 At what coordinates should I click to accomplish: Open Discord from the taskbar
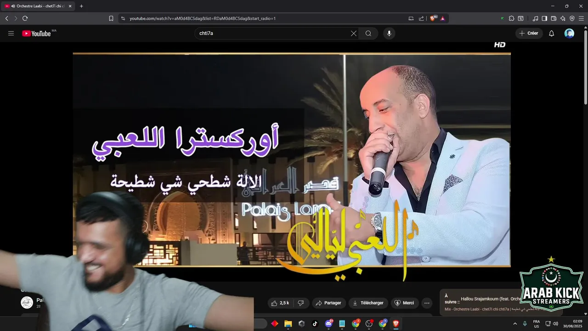[x=328, y=324]
